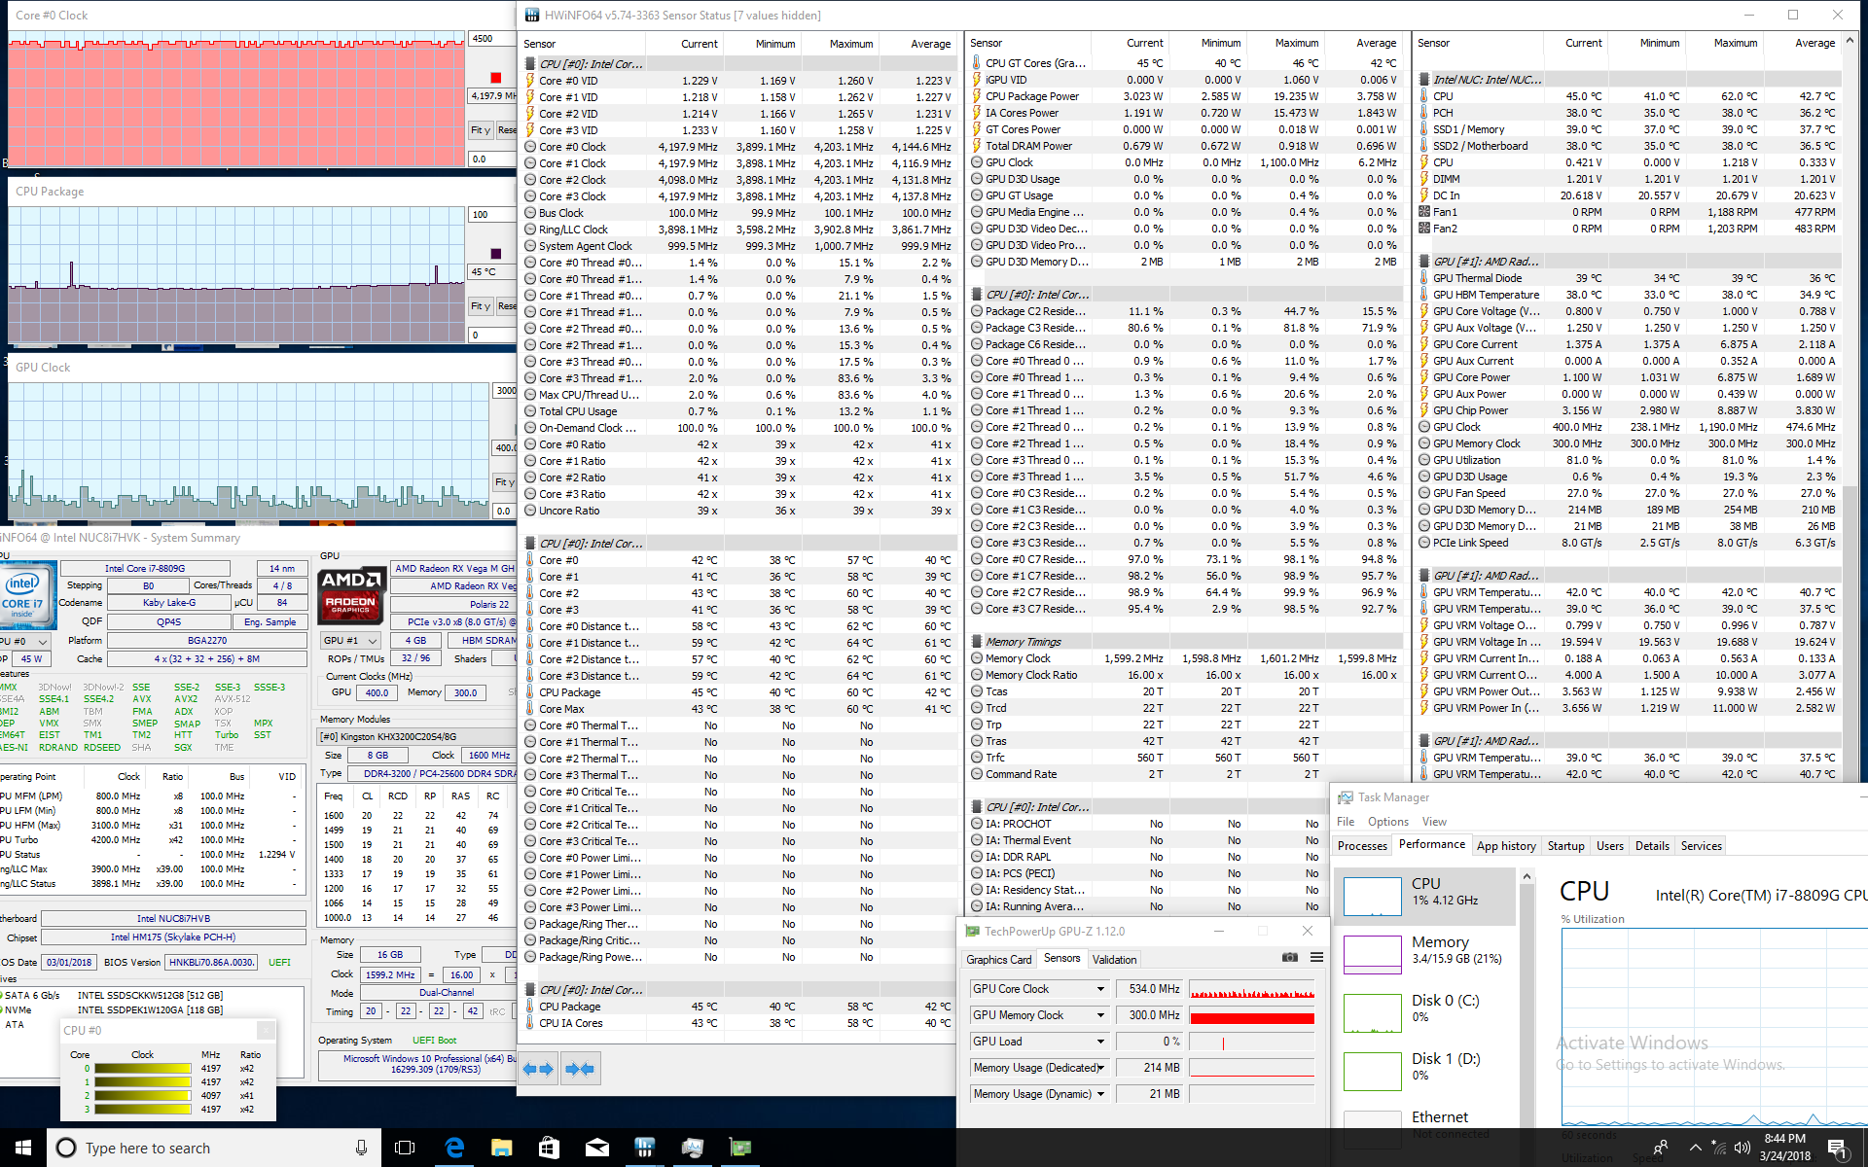Show hidden system tray icons

[x=1695, y=1148]
